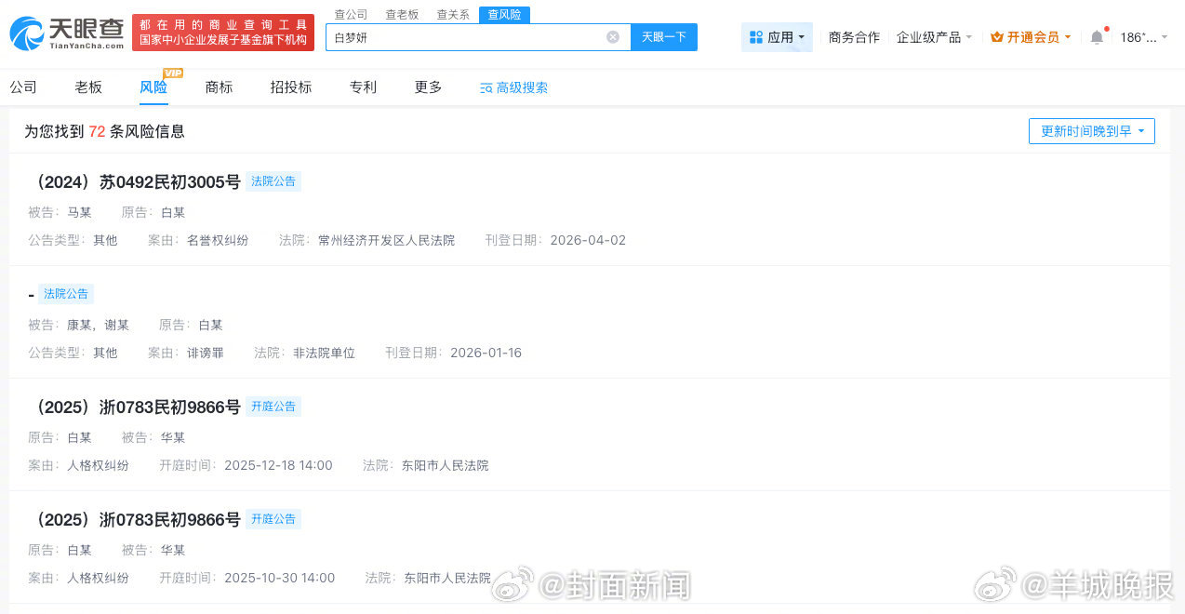Open the 更新时间晚到早 sort dropdown
Viewport: 1185px width, 614px height.
[x=1092, y=131]
